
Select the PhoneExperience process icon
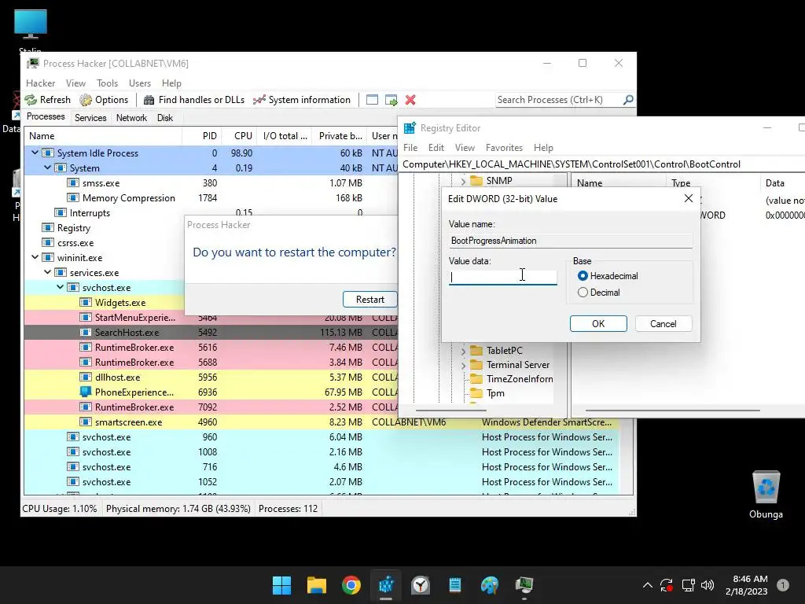tap(85, 392)
